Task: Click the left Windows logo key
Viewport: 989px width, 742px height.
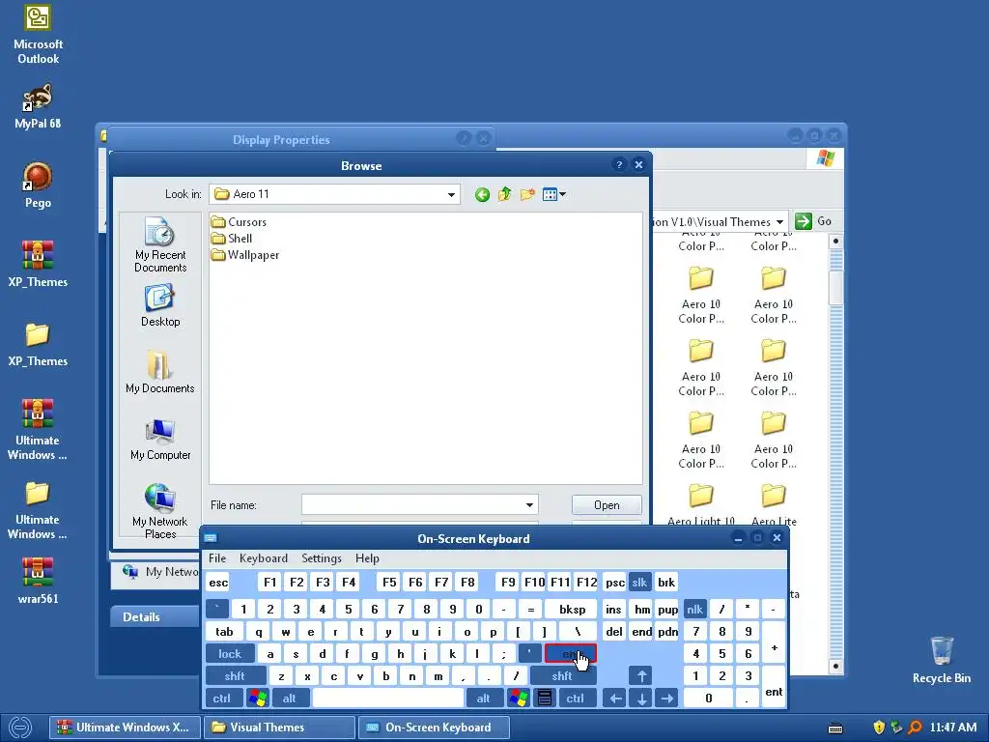Action: tap(258, 699)
